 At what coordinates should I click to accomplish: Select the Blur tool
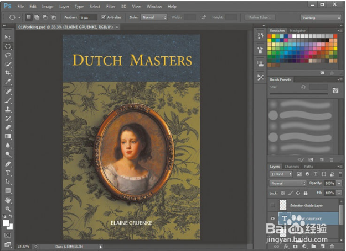8,145
